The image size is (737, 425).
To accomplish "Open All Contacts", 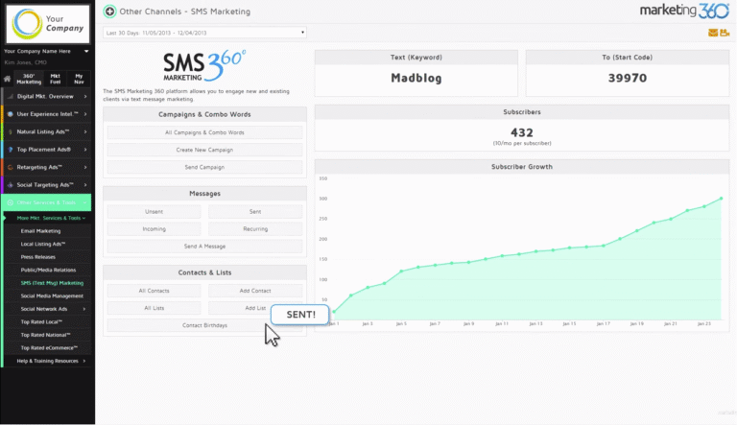I will 154,291.
